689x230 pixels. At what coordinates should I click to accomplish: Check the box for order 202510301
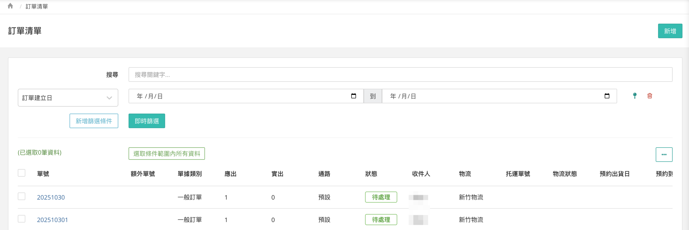coord(22,219)
